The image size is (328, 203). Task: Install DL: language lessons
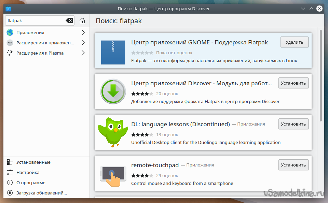point(293,124)
